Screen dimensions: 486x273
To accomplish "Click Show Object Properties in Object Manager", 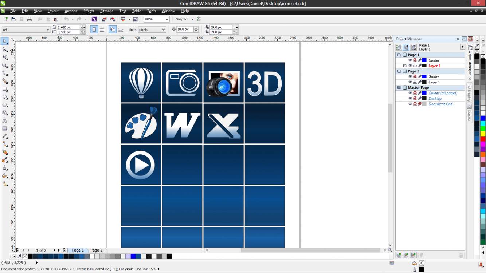I will pos(399,47).
